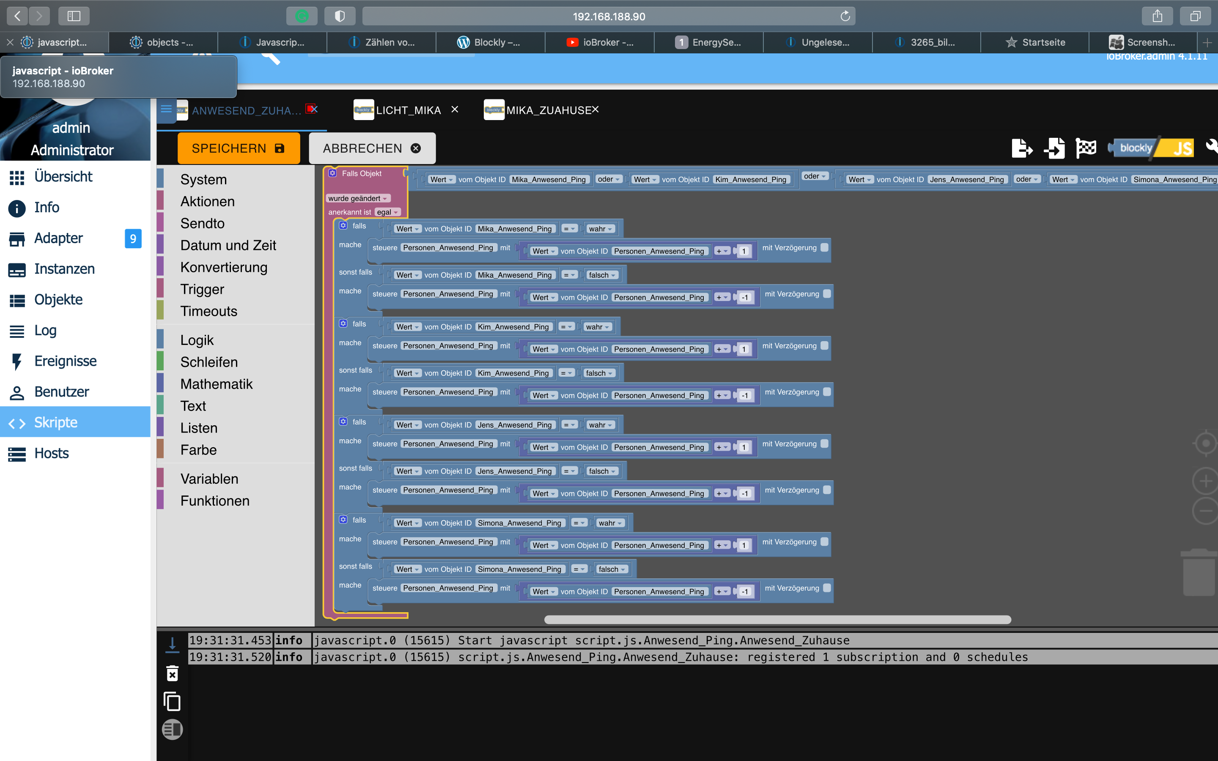Copy log using the copy icon
The height and width of the screenshot is (761, 1218).
(x=172, y=701)
